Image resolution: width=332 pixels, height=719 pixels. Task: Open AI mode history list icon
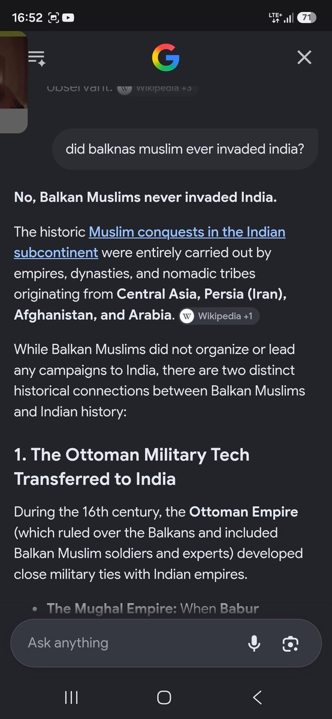click(37, 58)
